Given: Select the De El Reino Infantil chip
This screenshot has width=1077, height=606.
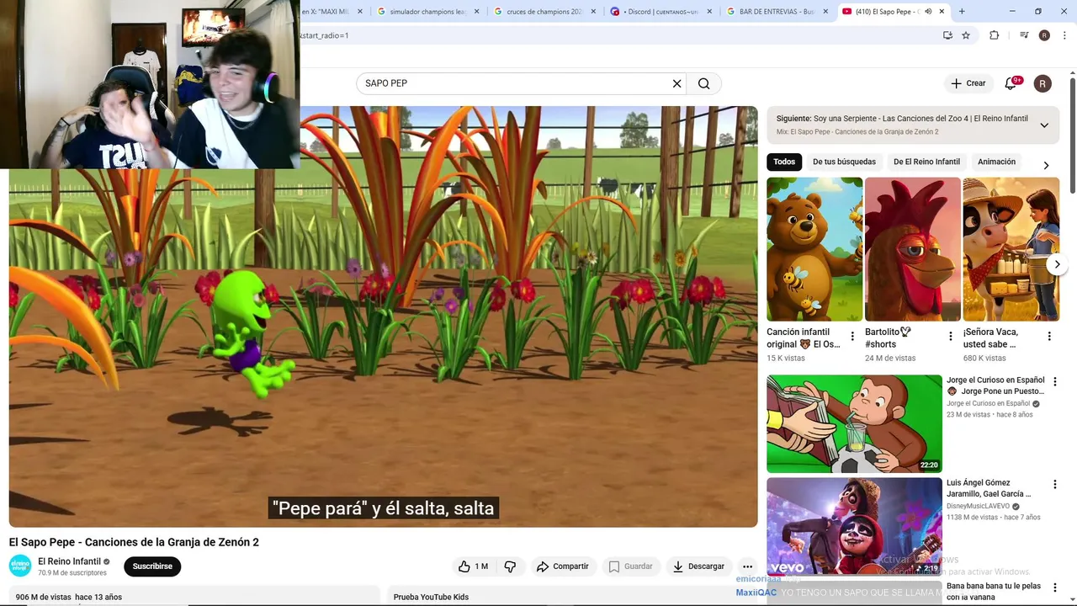Looking at the screenshot, I should pos(926,162).
